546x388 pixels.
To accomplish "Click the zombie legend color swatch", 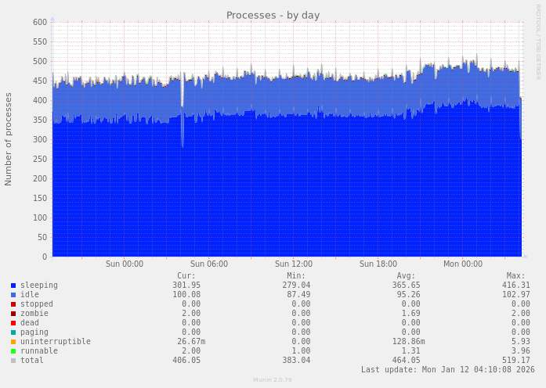I will point(13,314).
